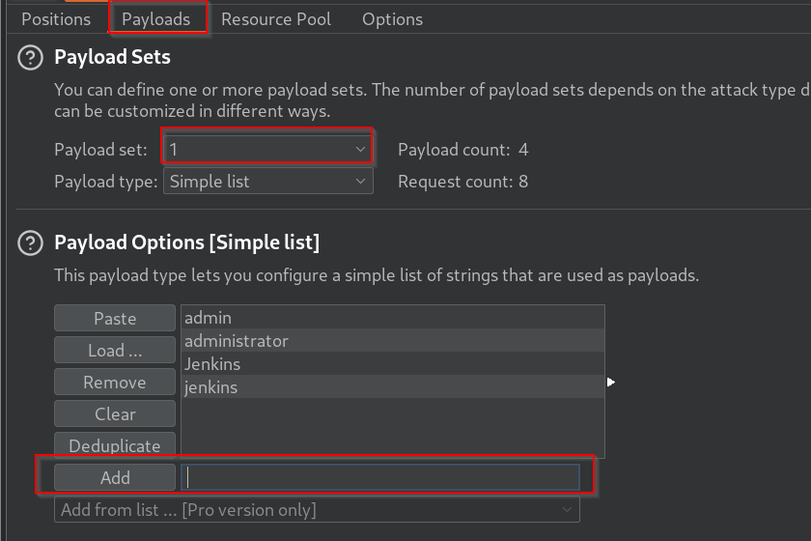The height and width of the screenshot is (541, 811).
Task: Click the Deduplicate button
Action: pos(115,446)
